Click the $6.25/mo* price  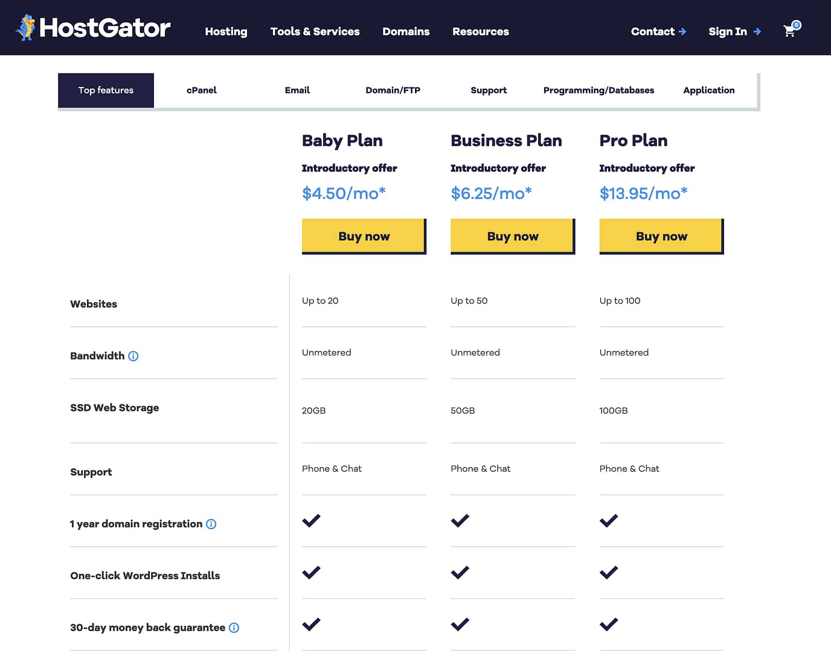(491, 193)
